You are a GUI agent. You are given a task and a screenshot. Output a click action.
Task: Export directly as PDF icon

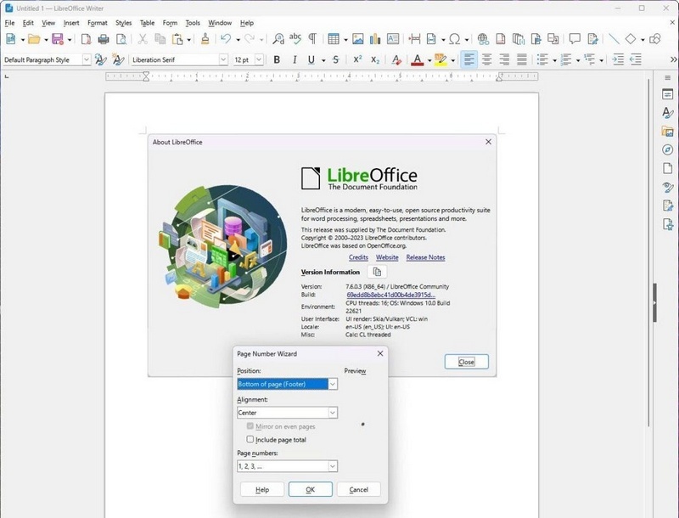coord(87,39)
